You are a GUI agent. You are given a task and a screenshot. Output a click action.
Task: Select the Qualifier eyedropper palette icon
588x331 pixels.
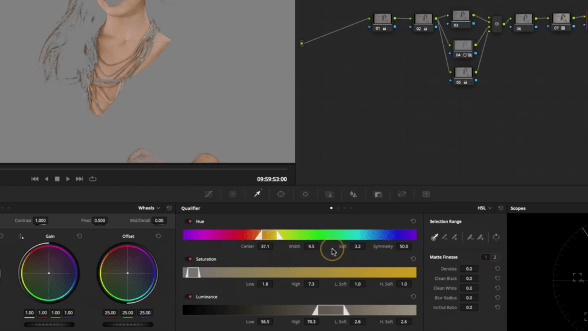[257, 194]
